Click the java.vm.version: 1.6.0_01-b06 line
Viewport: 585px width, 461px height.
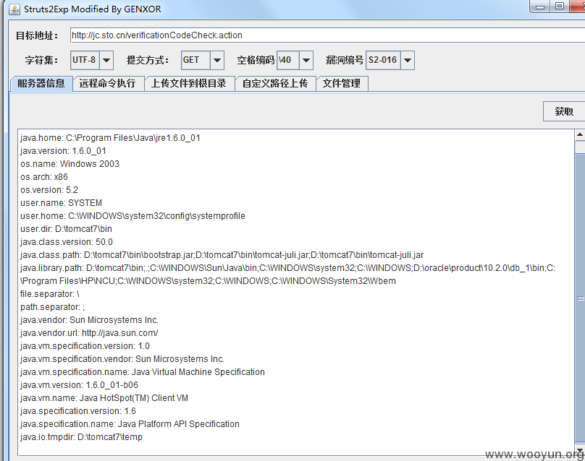tap(79, 385)
